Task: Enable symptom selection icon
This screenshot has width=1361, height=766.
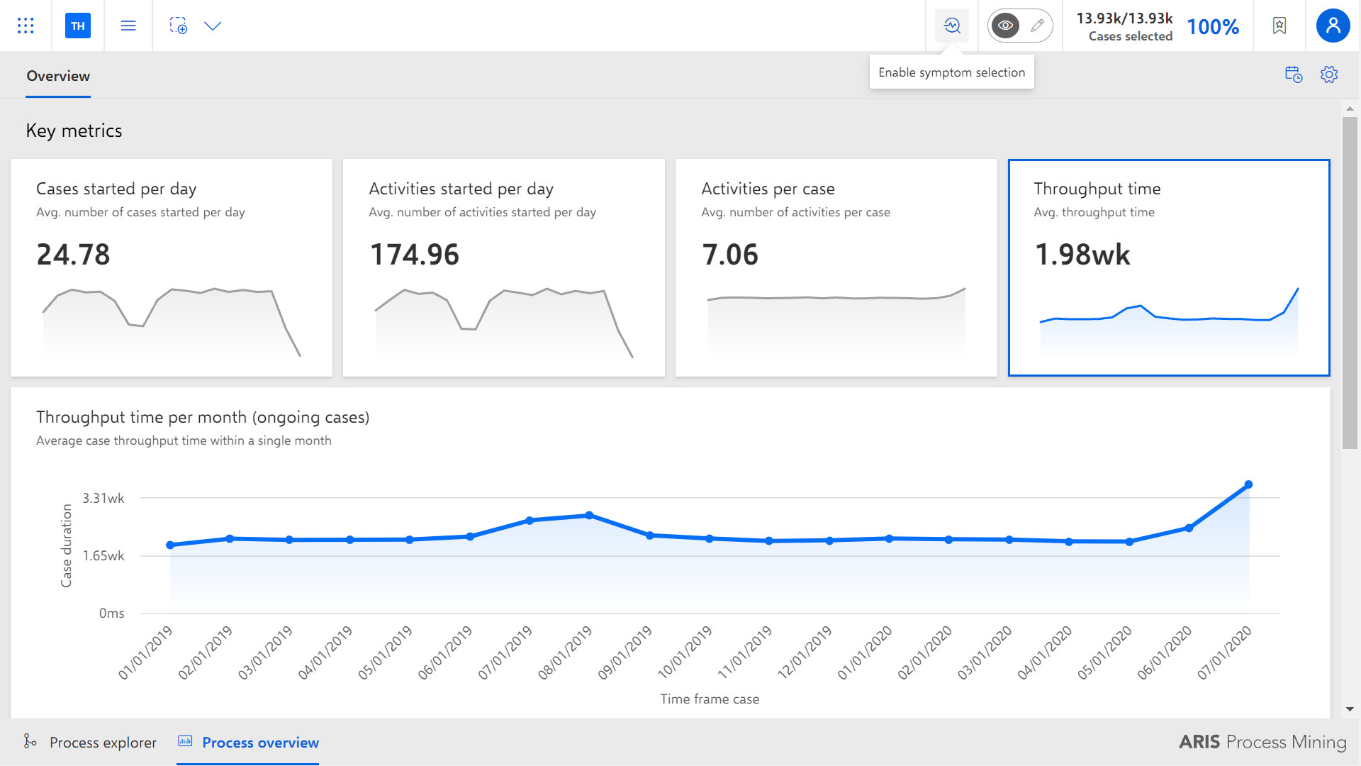Action: (x=952, y=26)
